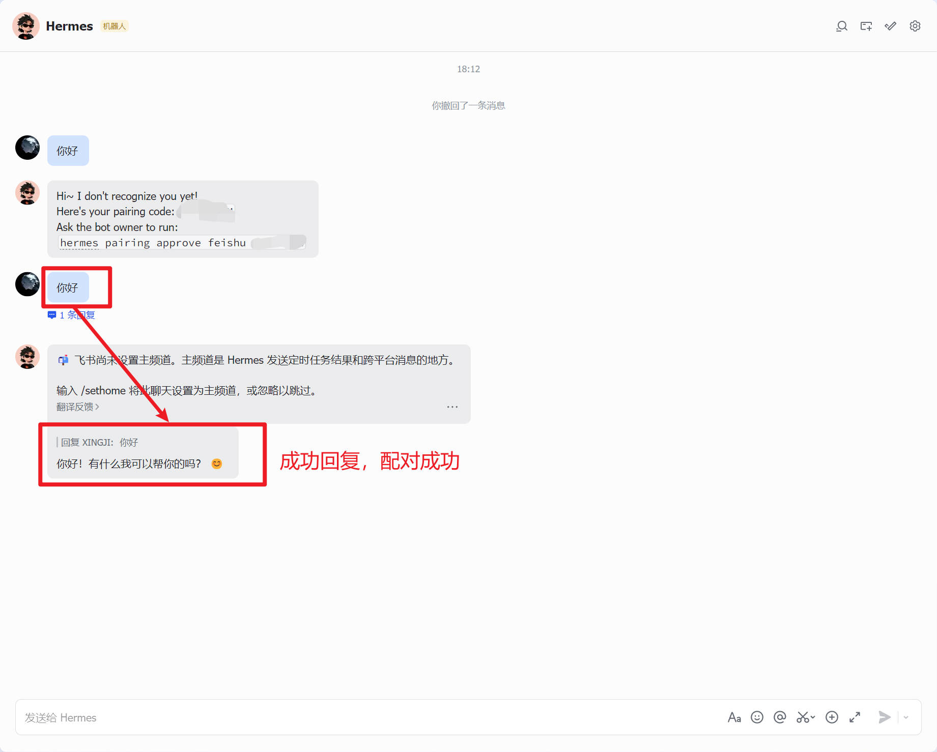Open the more options menu on the 主频道 message
Image resolution: width=937 pixels, height=752 pixels.
(452, 407)
